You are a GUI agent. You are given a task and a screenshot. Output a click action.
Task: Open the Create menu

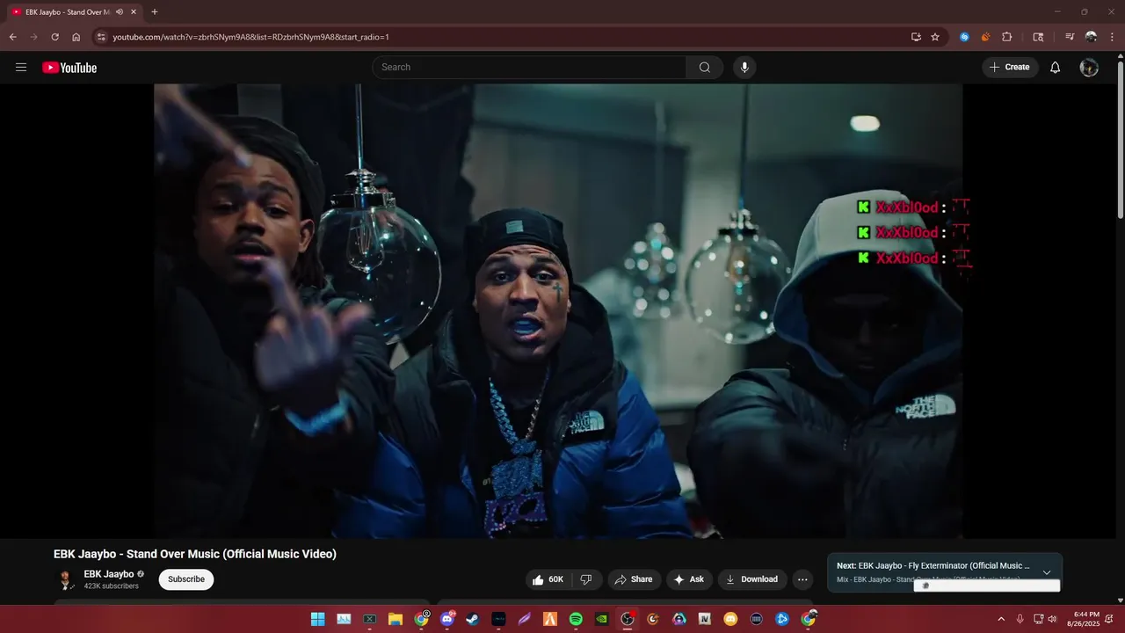point(1009,68)
